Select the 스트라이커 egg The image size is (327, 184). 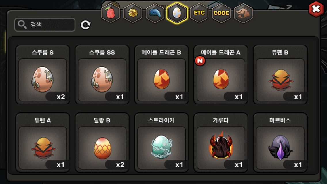161,143
